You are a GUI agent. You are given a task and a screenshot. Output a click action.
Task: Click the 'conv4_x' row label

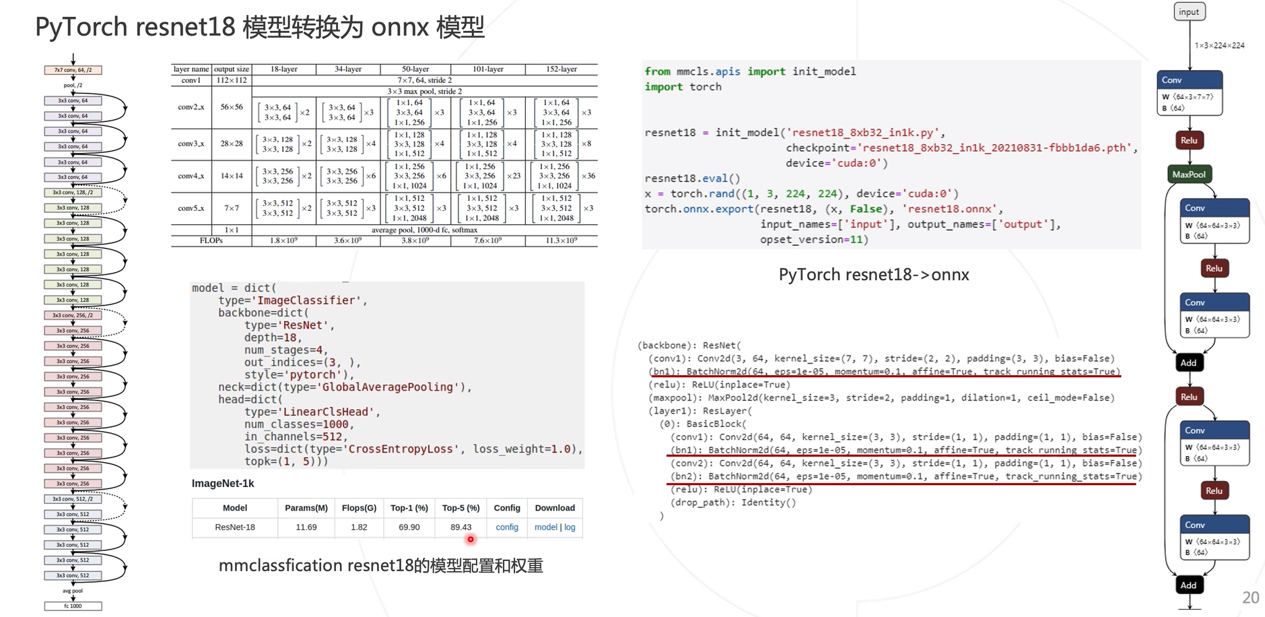pos(191,176)
